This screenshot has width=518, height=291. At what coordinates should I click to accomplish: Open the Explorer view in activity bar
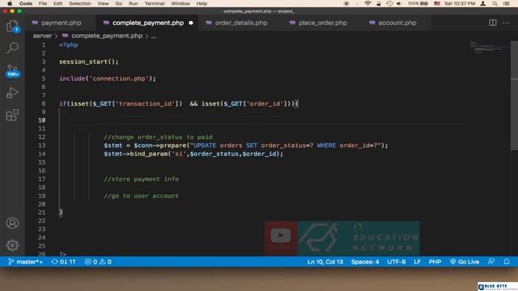pos(12,26)
